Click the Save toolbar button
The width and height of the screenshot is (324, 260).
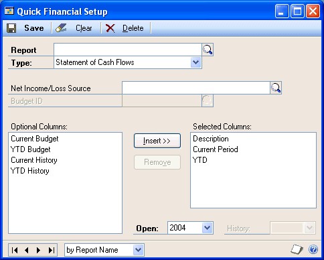point(25,28)
